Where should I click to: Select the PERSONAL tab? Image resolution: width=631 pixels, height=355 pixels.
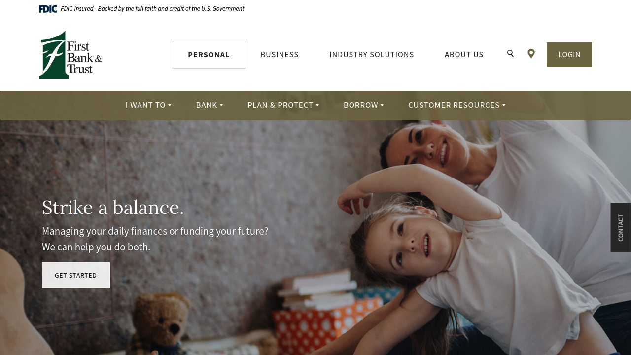click(x=209, y=55)
